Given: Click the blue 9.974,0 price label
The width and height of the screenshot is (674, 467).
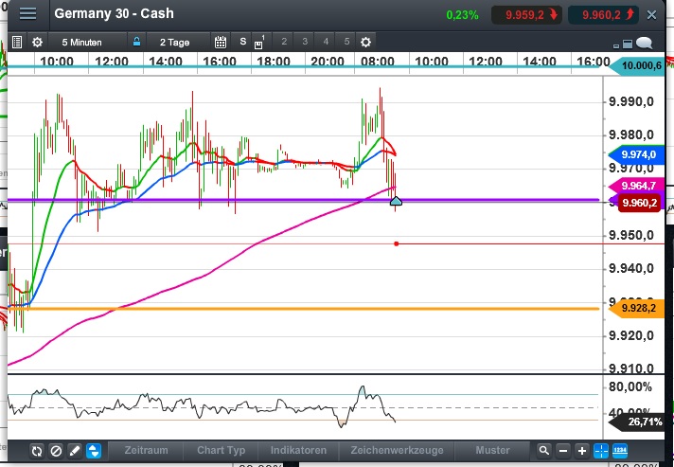Looking at the screenshot, I should pos(636,154).
